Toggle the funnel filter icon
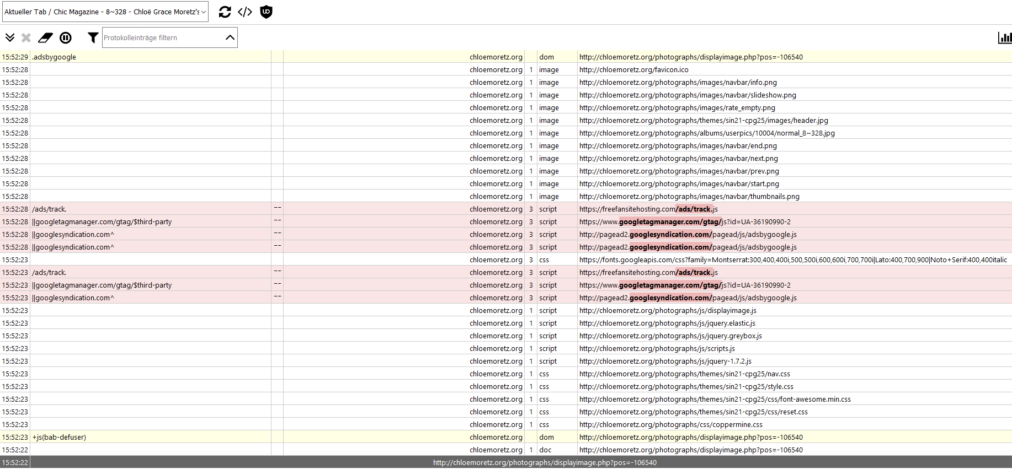This screenshot has height=470, width=1012. pyautogui.click(x=93, y=37)
